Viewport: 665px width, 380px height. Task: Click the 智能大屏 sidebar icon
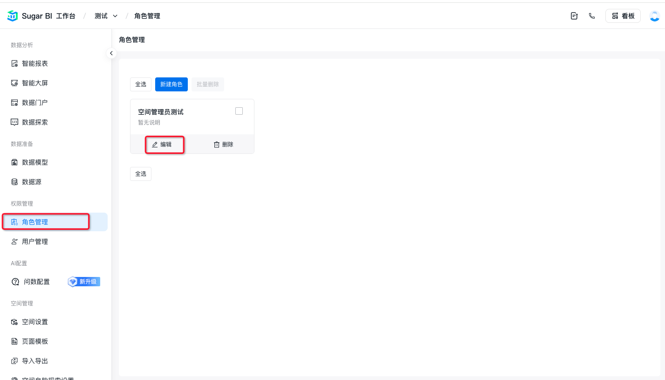[x=14, y=83]
